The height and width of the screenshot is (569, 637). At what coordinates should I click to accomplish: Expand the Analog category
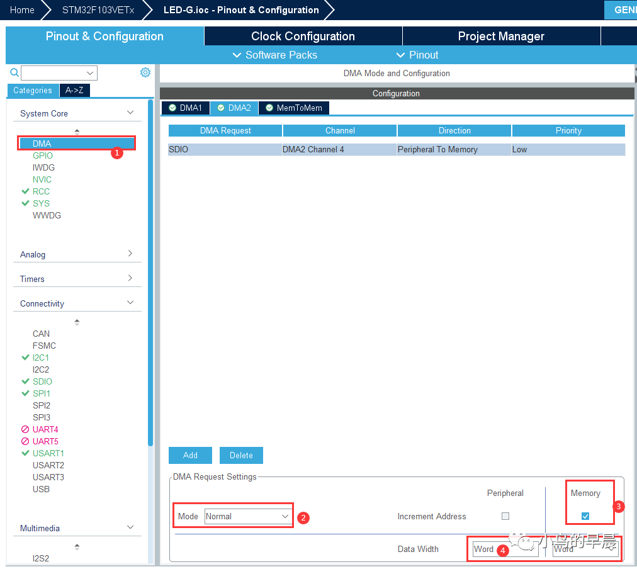pos(130,254)
